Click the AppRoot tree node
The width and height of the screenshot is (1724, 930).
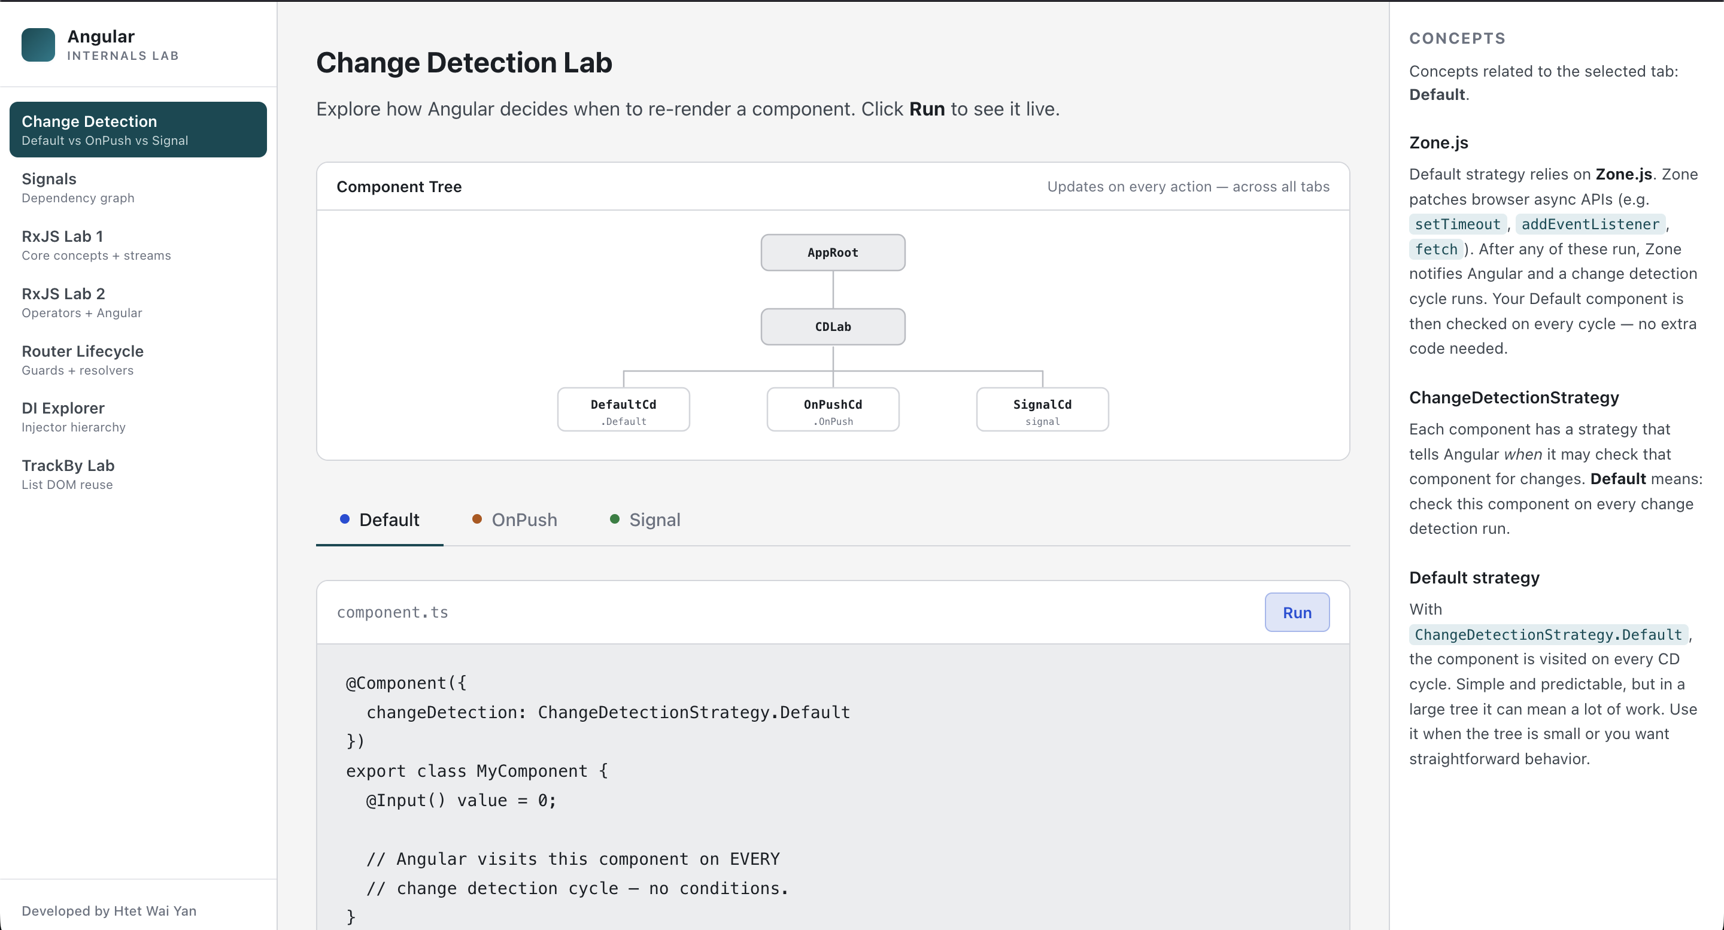(x=833, y=252)
